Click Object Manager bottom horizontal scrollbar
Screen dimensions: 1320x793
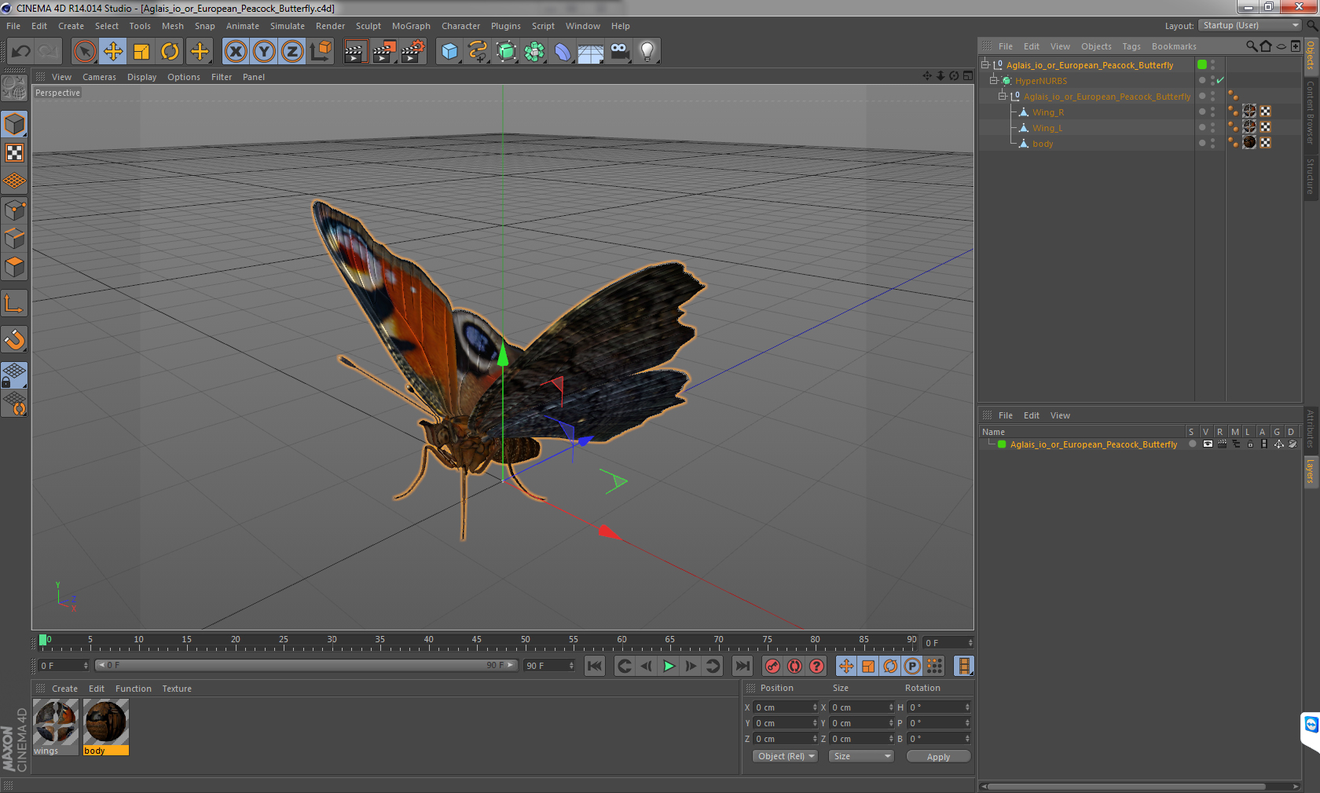tap(1139, 786)
